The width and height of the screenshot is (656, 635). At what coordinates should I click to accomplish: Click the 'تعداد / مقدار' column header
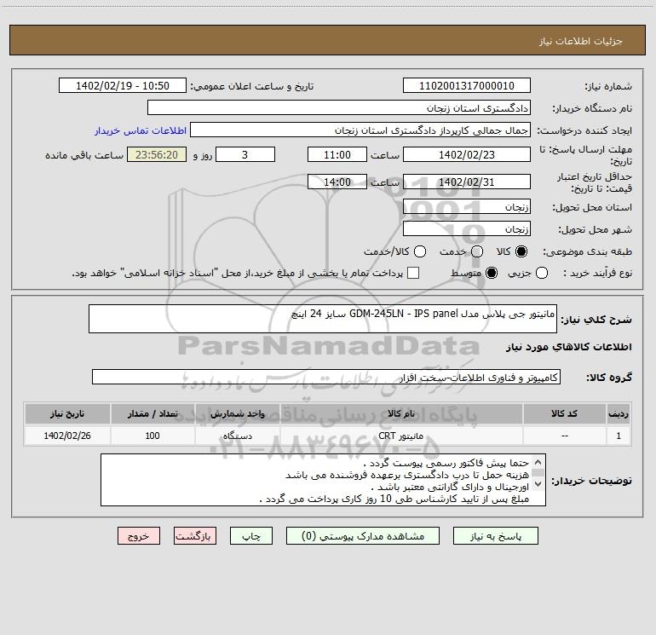point(152,413)
